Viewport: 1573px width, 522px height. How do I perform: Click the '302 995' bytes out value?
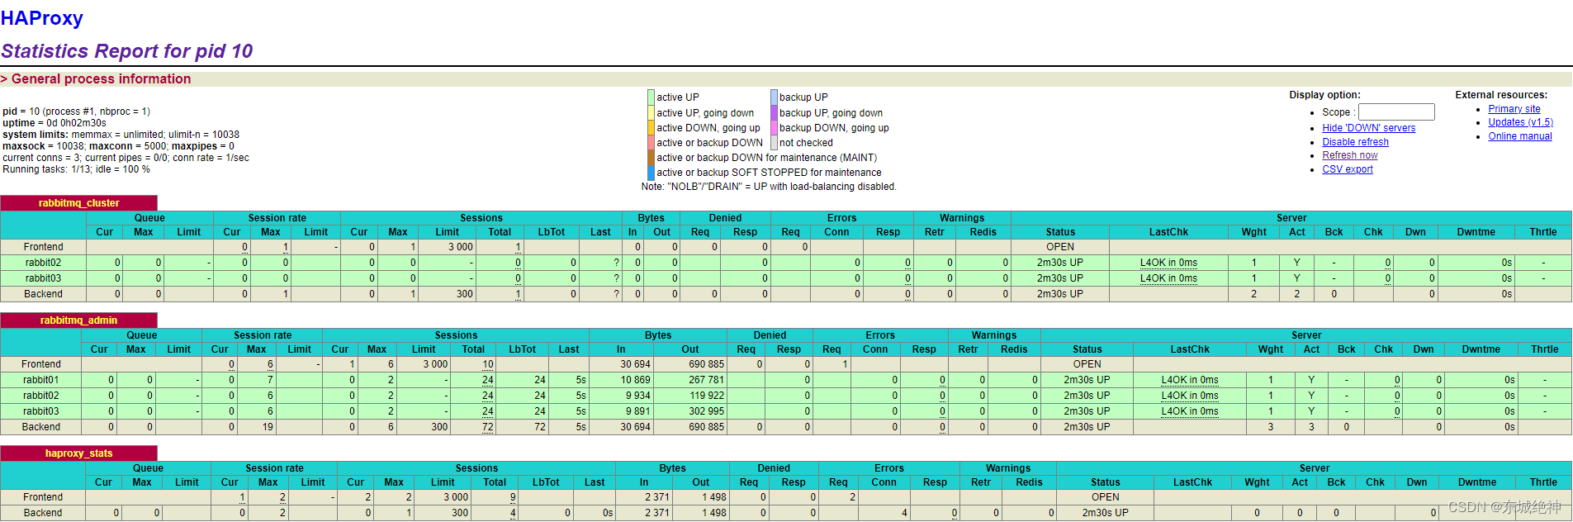click(x=707, y=411)
